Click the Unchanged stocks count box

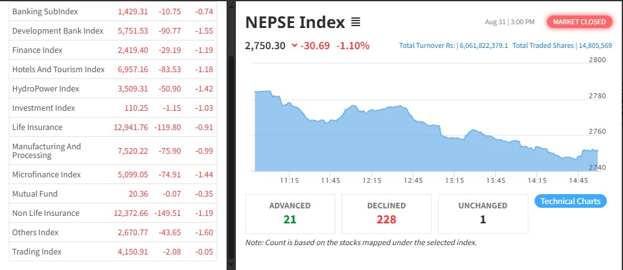coord(483,213)
